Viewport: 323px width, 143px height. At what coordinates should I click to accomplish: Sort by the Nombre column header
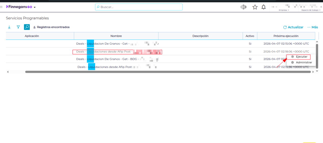click(x=116, y=36)
